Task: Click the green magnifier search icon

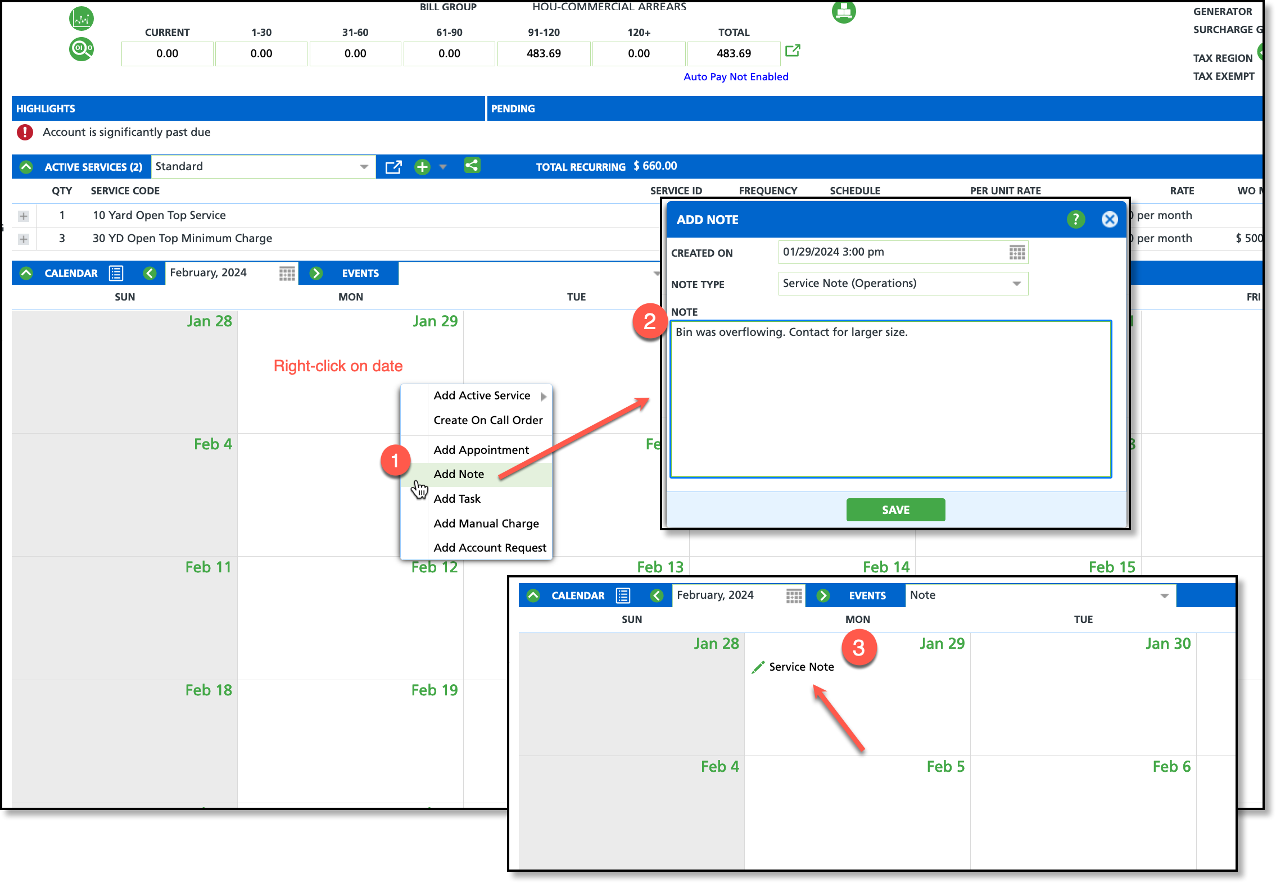Action: pos(82,49)
